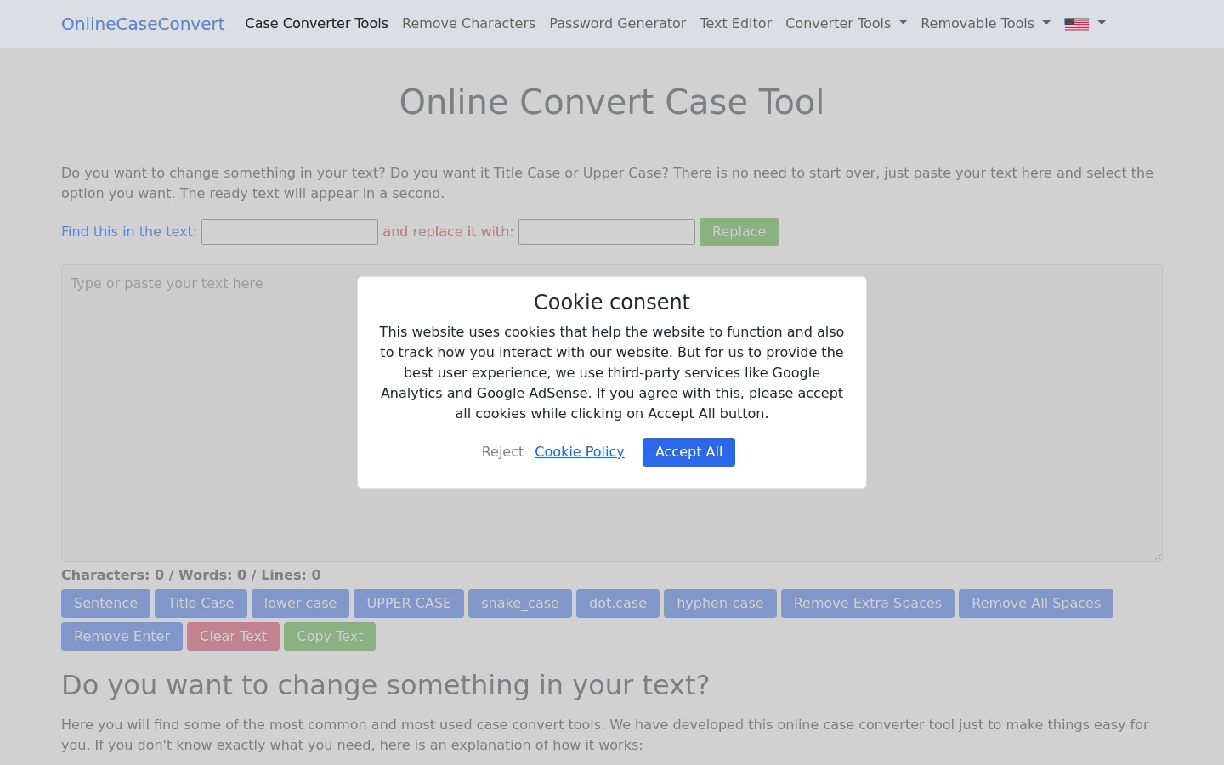Click the Accept All cookies button
1224x765 pixels.
688,451
